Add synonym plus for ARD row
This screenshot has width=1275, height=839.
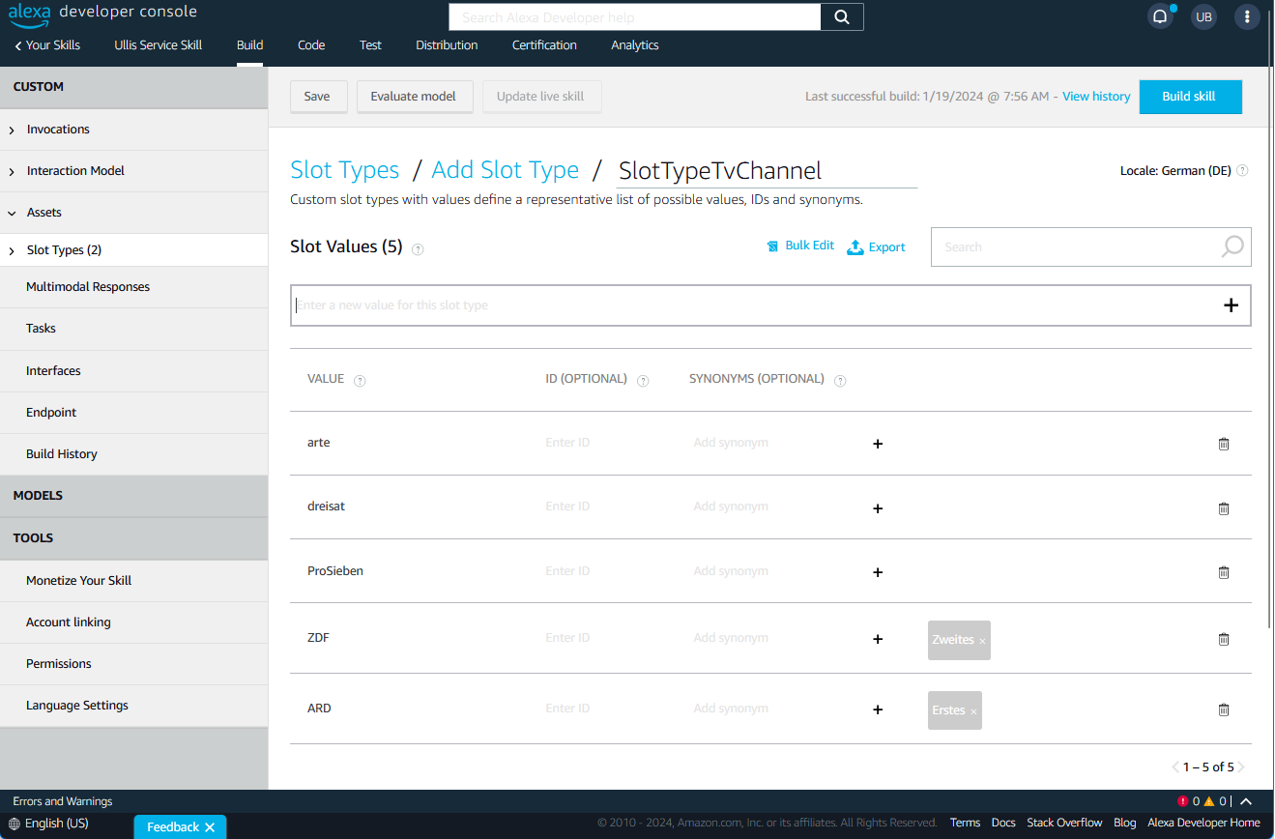point(878,709)
